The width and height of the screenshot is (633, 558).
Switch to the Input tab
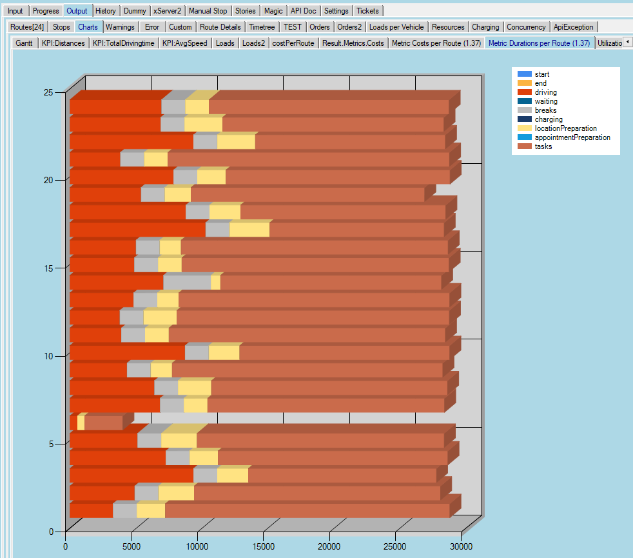point(15,11)
